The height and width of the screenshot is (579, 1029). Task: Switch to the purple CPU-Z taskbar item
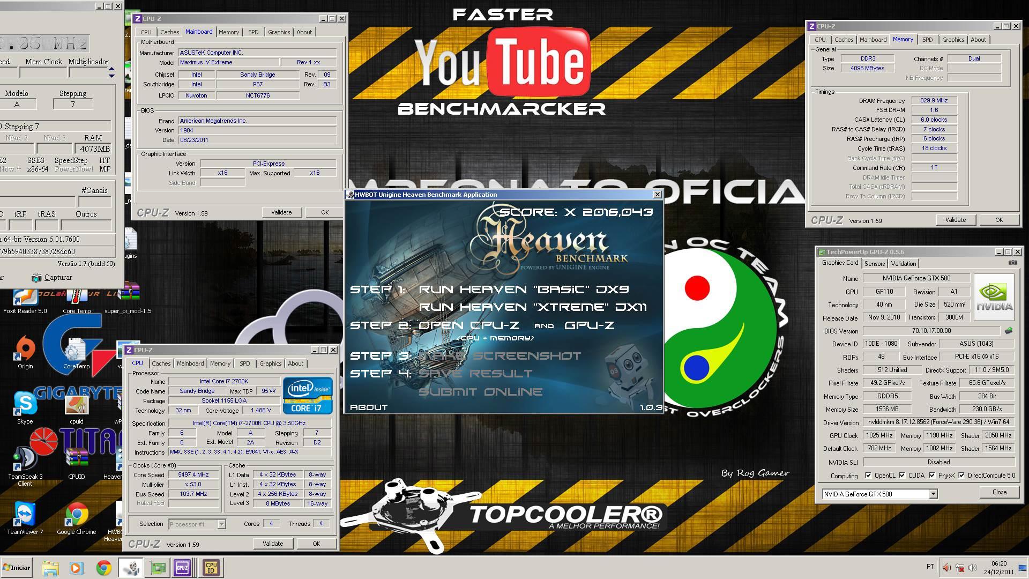click(x=182, y=568)
